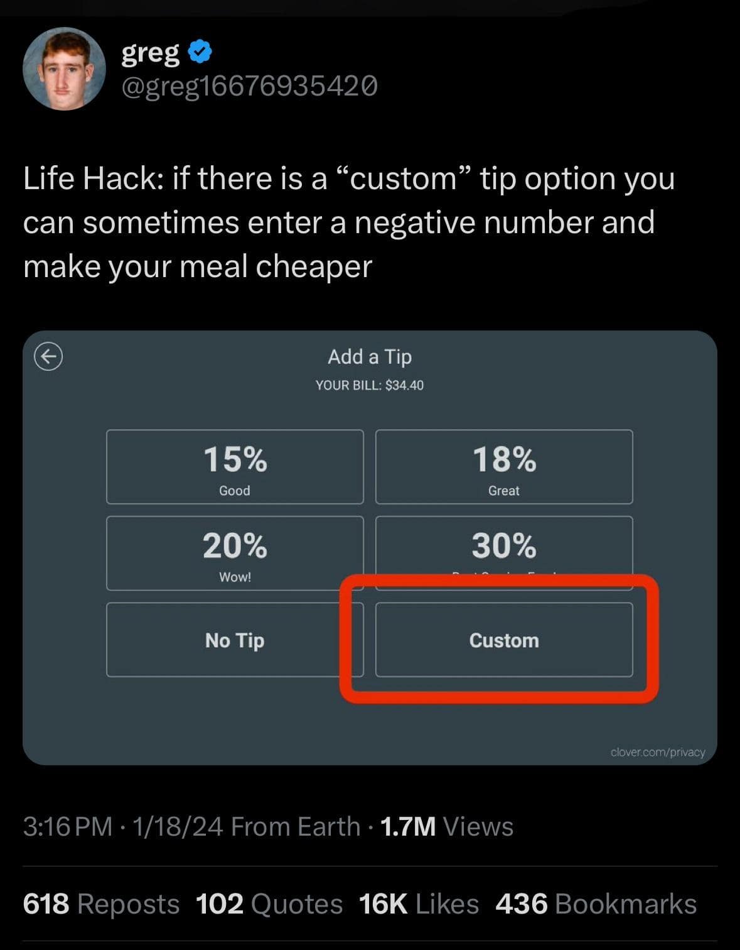The height and width of the screenshot is (950, 740).
Task: Click the 436 Bookmarks count
Action: 596,904
